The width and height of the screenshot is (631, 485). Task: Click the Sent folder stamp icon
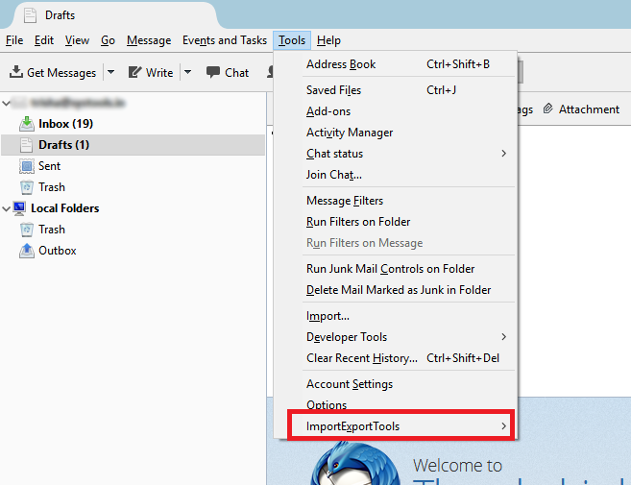pos(27,166)
